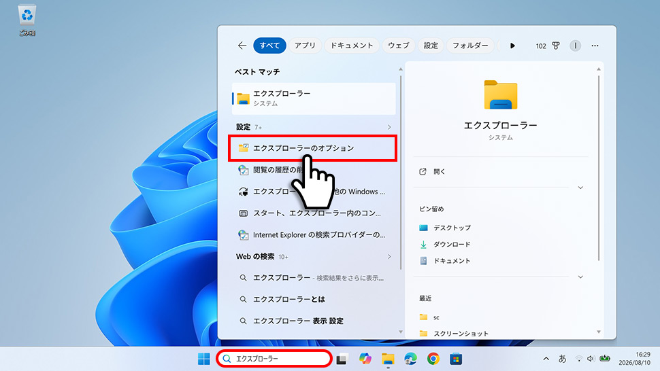The width and height of the screenshot is (660, 371).
Task: Open Task View on the taskbar
Action: pos(342,359)
